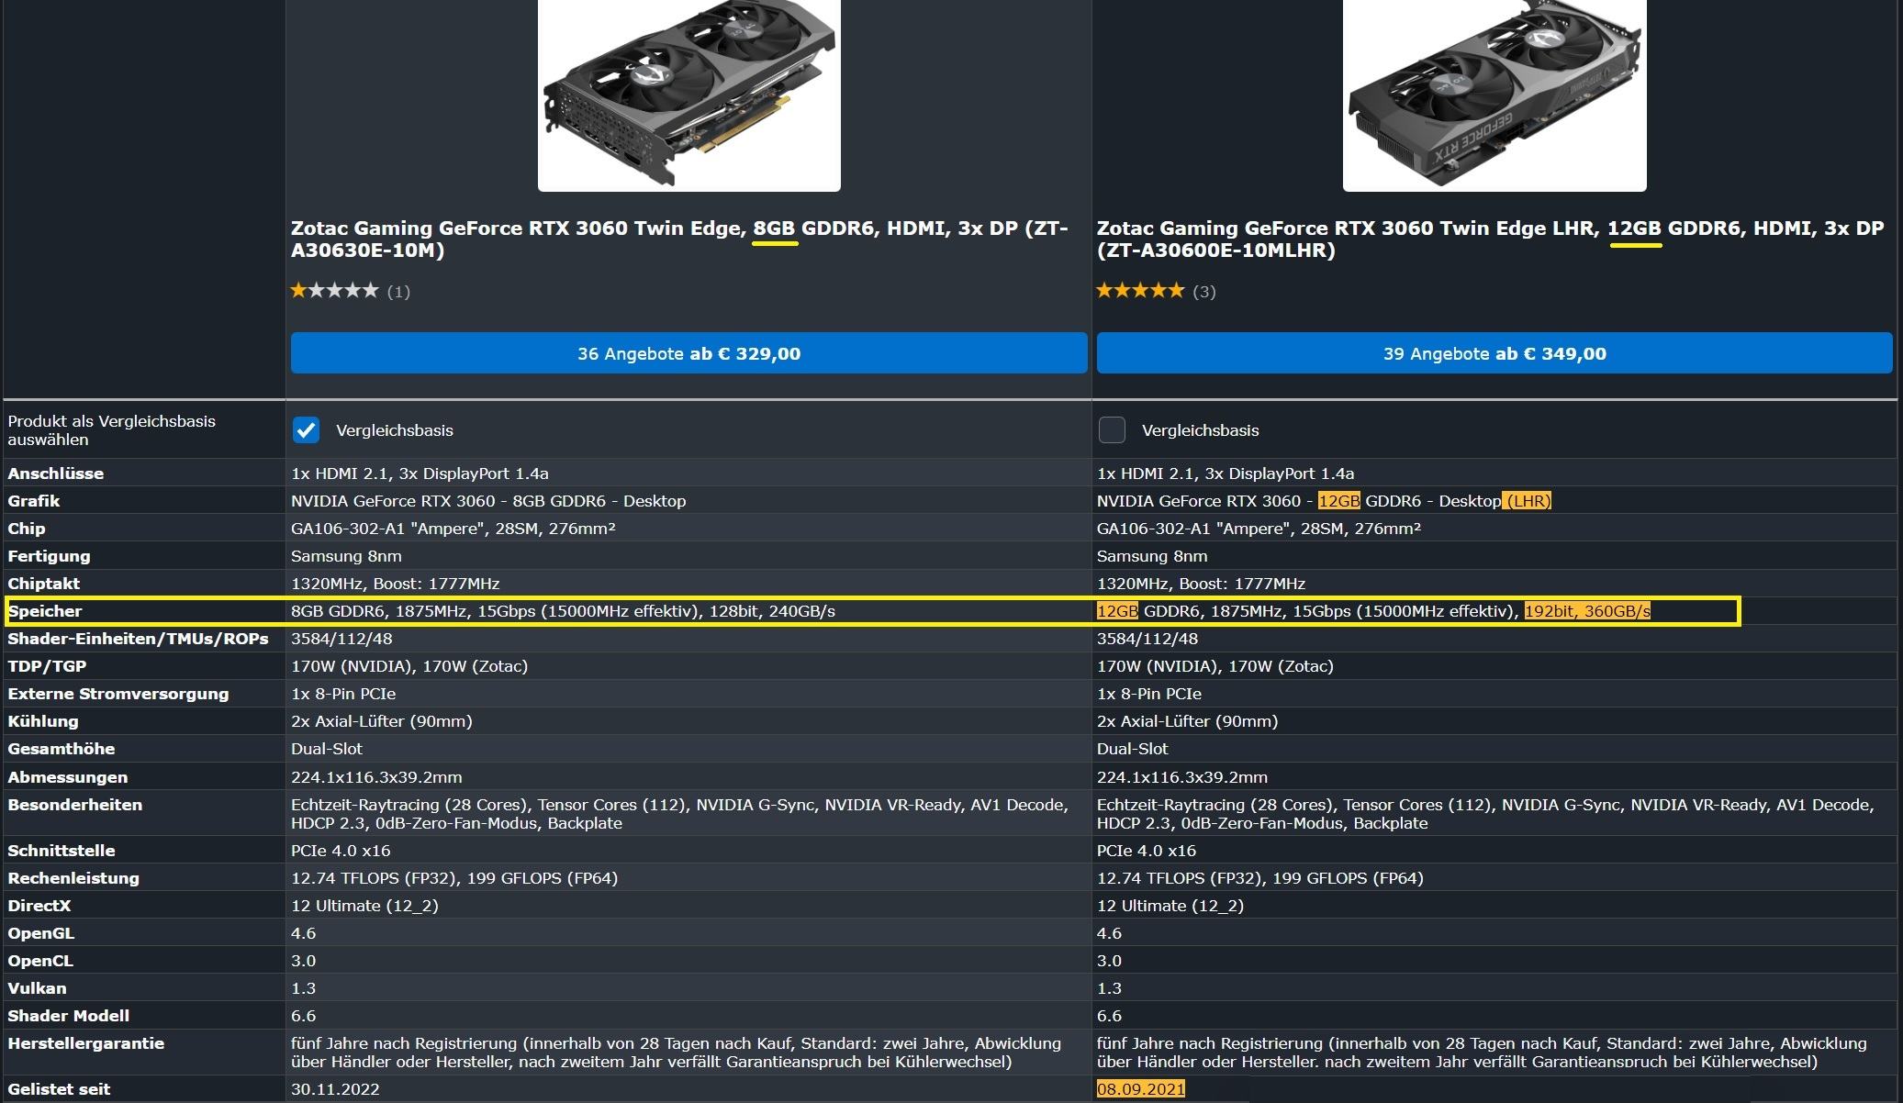Click the Speicher row label

click(x=45, y=611)
